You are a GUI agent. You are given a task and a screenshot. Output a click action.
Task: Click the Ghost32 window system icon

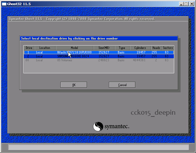4,4
